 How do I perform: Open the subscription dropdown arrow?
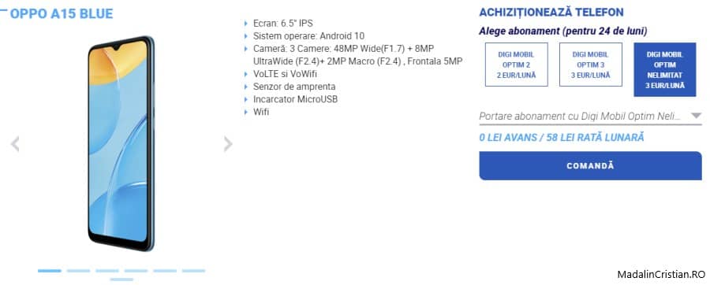tap(696, 116)
